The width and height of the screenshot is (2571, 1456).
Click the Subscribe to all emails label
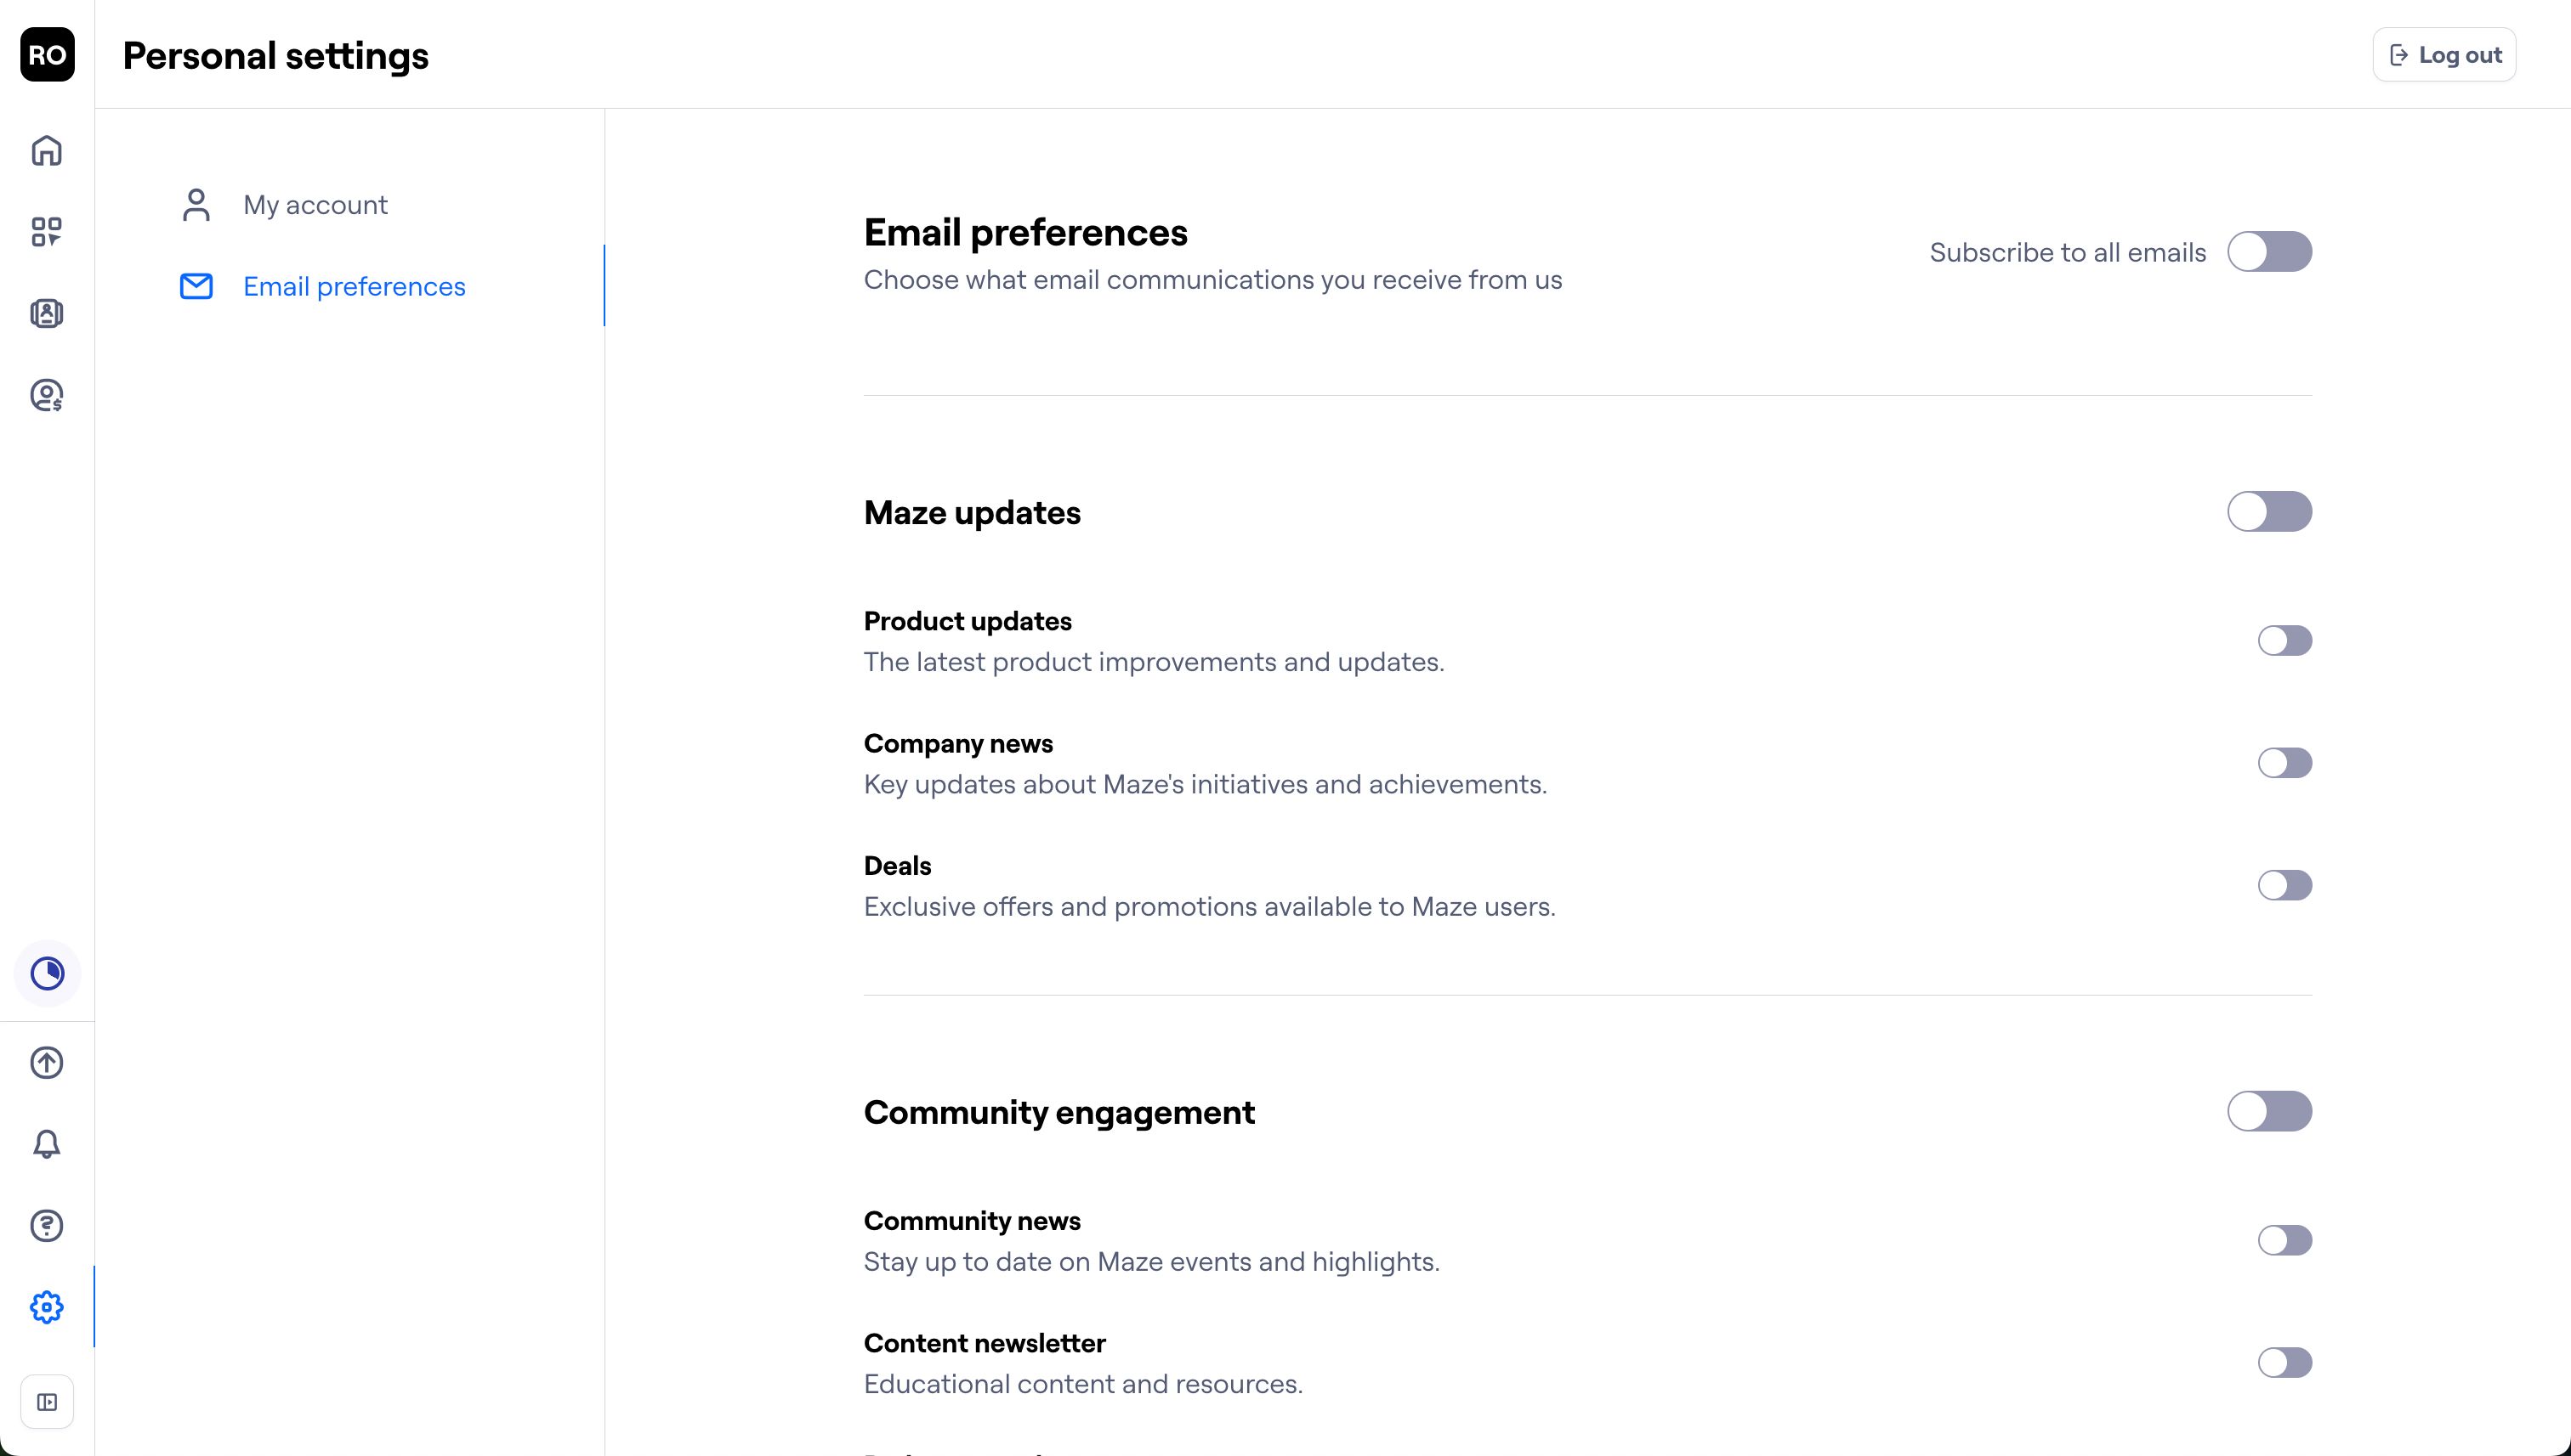tap(2068, 252)
